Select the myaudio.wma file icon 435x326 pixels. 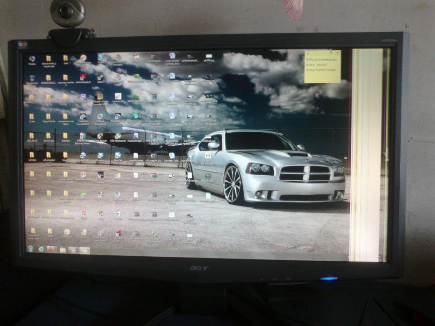(x=135, y=157)
